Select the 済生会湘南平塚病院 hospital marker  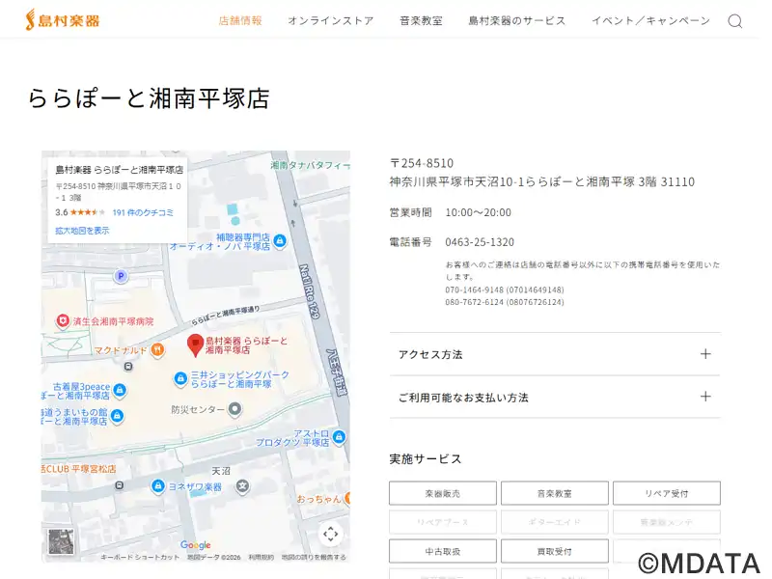63,321
